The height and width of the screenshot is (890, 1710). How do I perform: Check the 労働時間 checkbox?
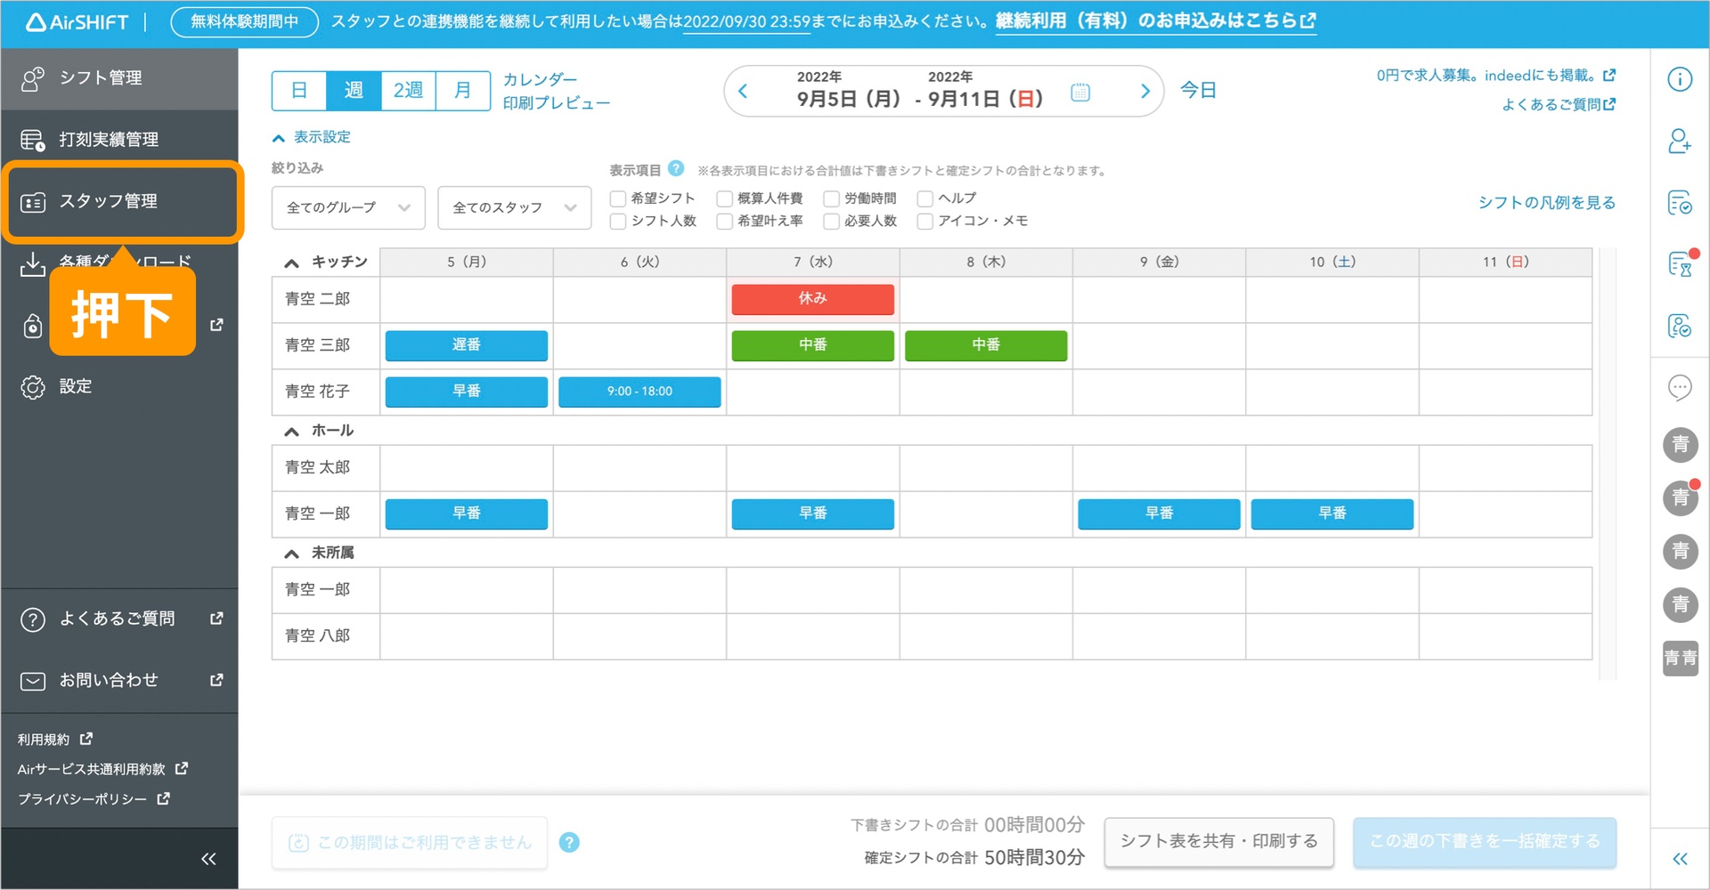pos(831,198)
